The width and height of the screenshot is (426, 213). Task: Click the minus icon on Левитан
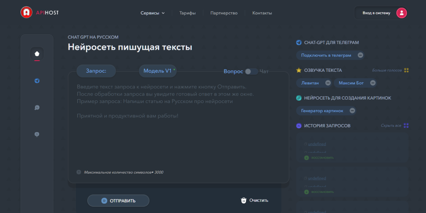(x=328, y=83)
